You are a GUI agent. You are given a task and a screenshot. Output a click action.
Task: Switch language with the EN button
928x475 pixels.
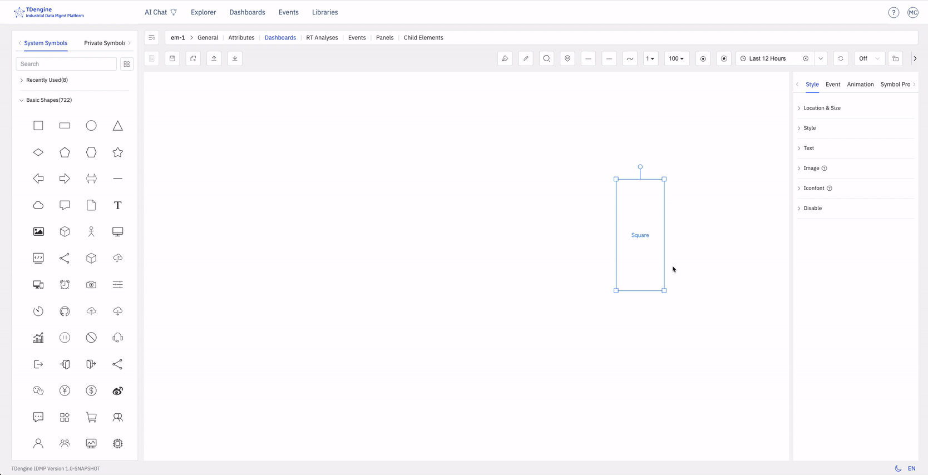(x=911, y=468)
